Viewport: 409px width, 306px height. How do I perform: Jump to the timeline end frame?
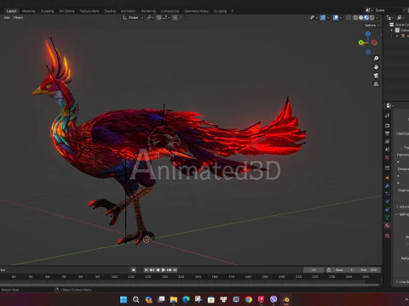tap(175, 269)
